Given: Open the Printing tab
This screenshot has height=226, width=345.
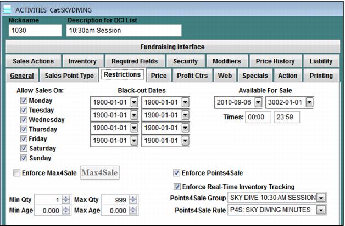Looking at the screenshot, I should click(x=321, y=76).
